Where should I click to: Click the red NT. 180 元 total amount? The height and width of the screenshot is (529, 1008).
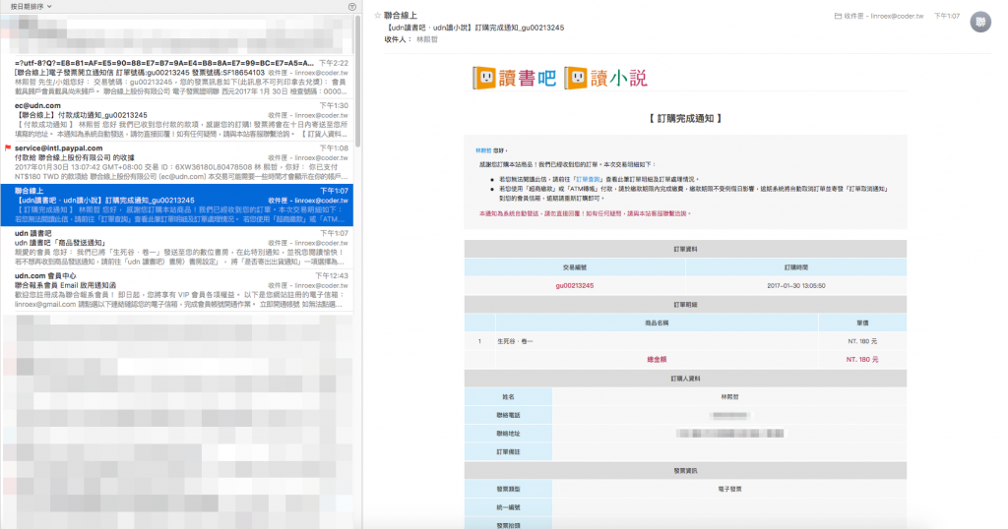tap(862, 360)
